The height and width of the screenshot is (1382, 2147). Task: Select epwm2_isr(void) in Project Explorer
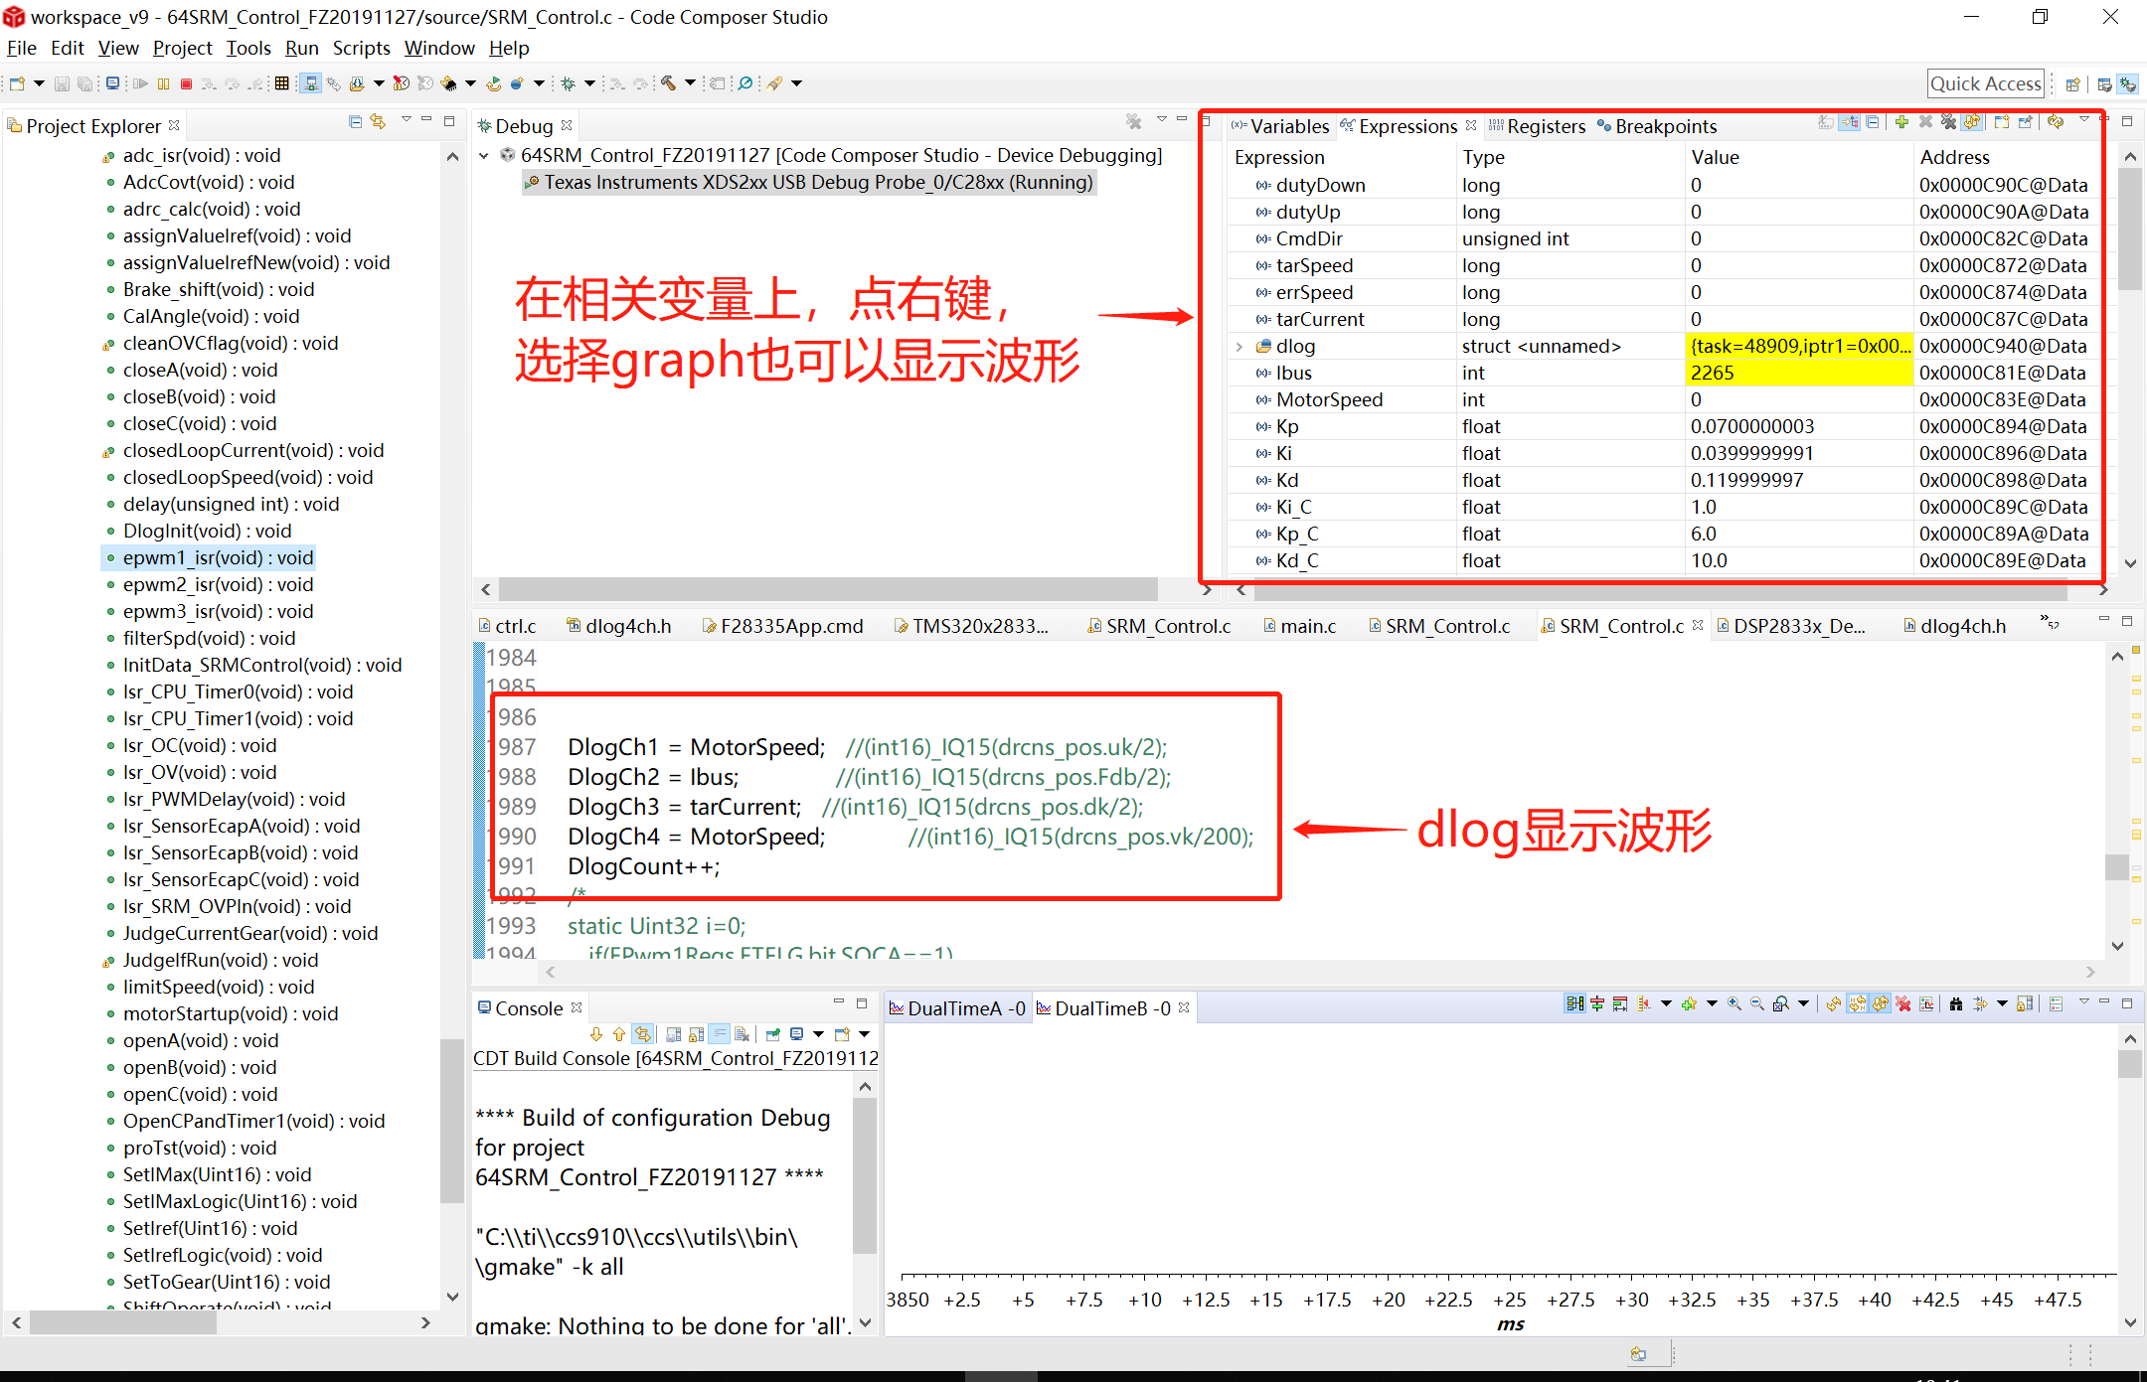pos(217,585)
